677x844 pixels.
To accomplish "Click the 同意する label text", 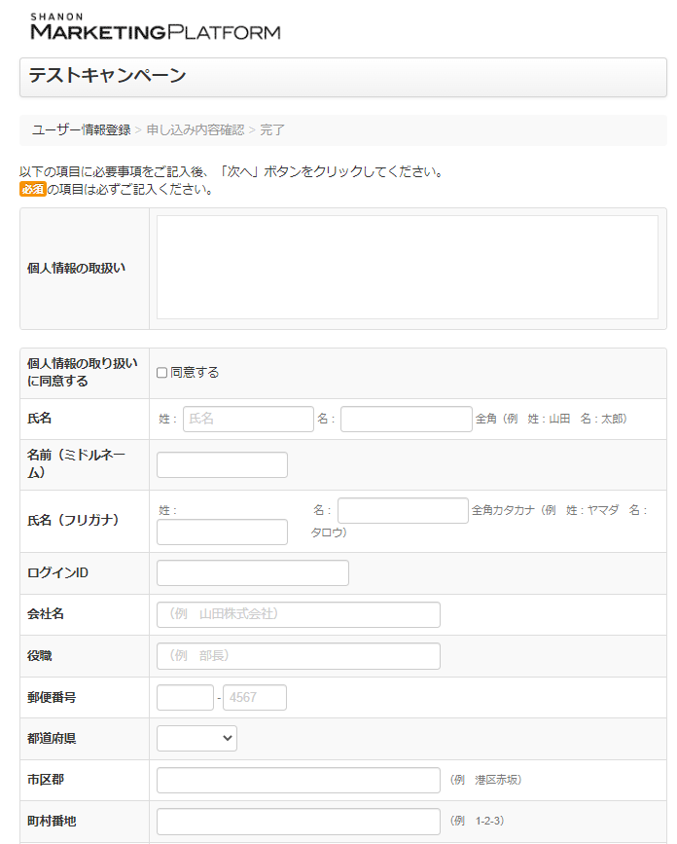I will (195, 373).
